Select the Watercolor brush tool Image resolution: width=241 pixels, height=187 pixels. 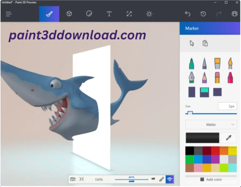(230, 63)
